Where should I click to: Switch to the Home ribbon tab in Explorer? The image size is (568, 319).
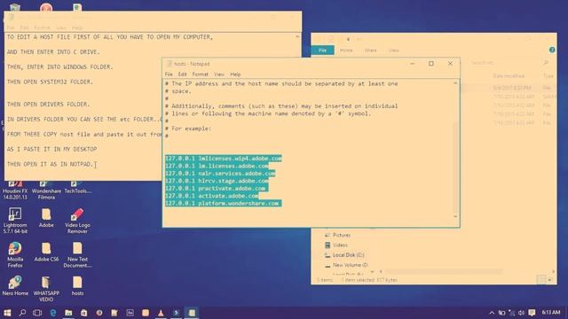pos(346,51)
